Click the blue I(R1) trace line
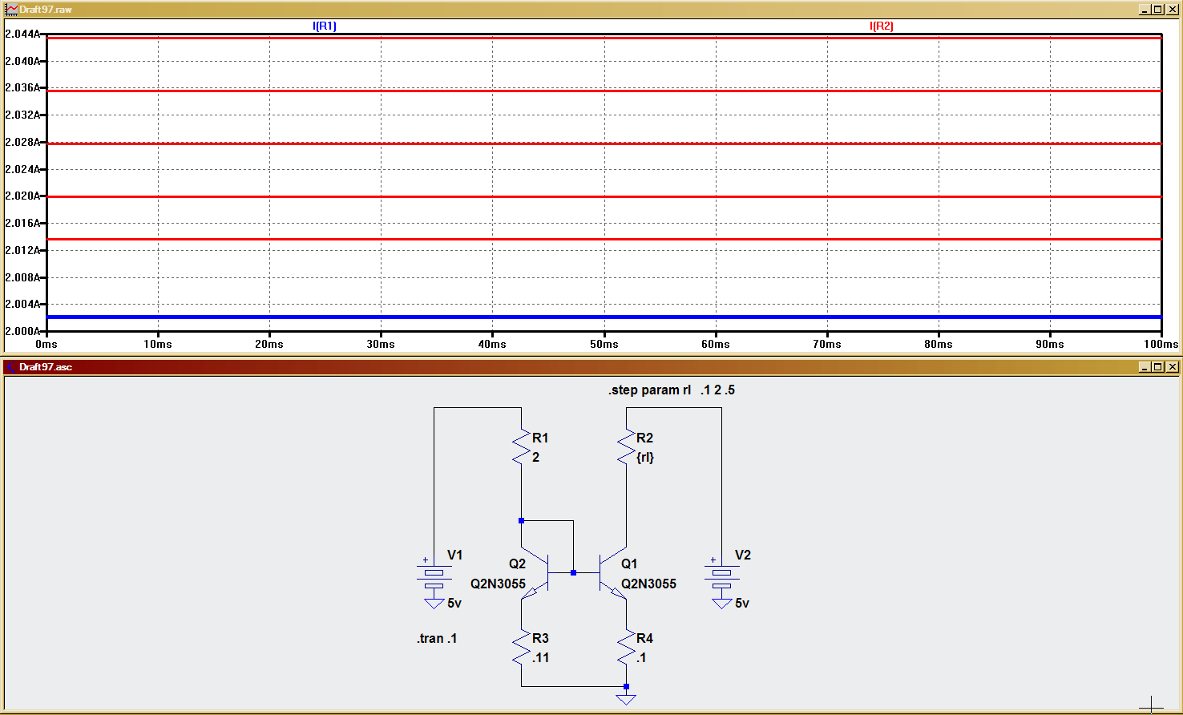The image size is (1183, 715). (604, 317)
